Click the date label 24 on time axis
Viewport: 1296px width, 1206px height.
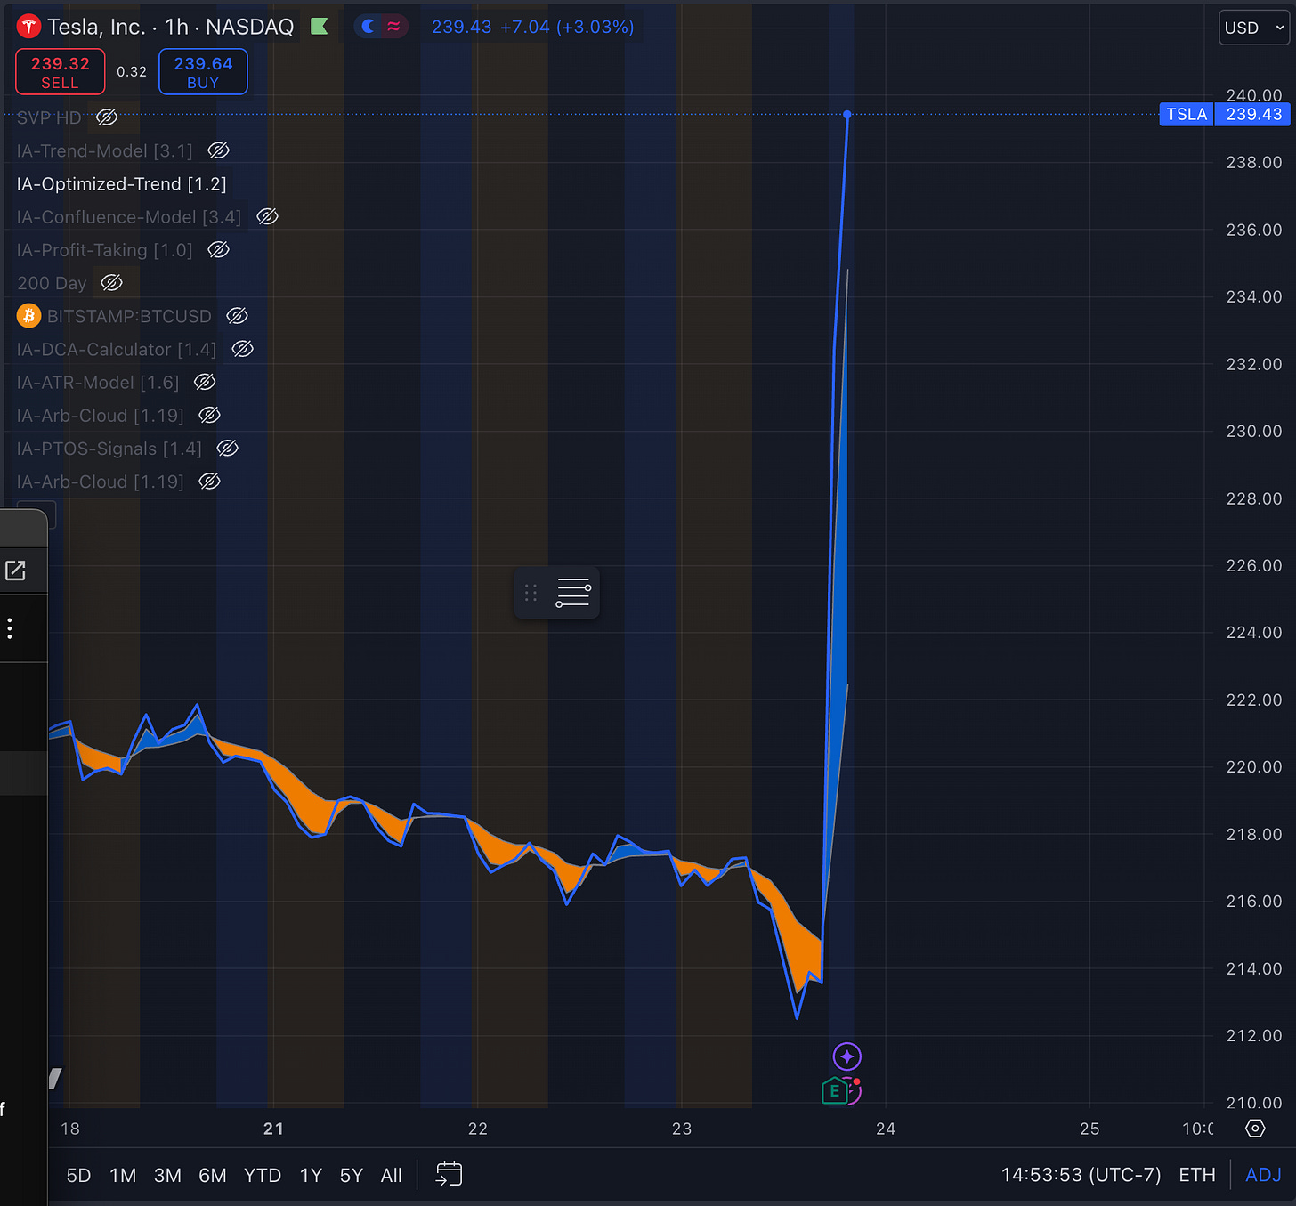tap(886, 1129)
